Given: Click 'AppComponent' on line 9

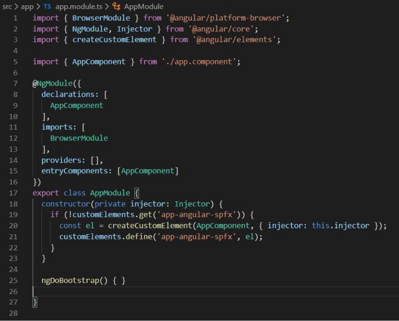Looking at the screenshot, I should coord(77,106).
